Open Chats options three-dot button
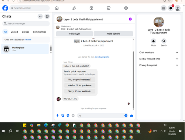185x140 pixels. [x=40, y=16]
